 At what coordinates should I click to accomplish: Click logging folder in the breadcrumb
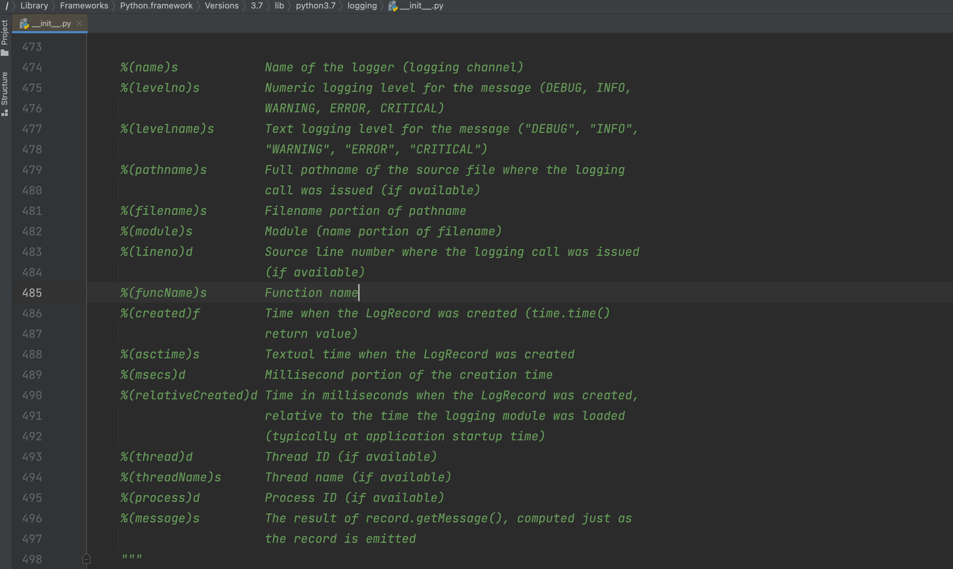pos(362,6)
